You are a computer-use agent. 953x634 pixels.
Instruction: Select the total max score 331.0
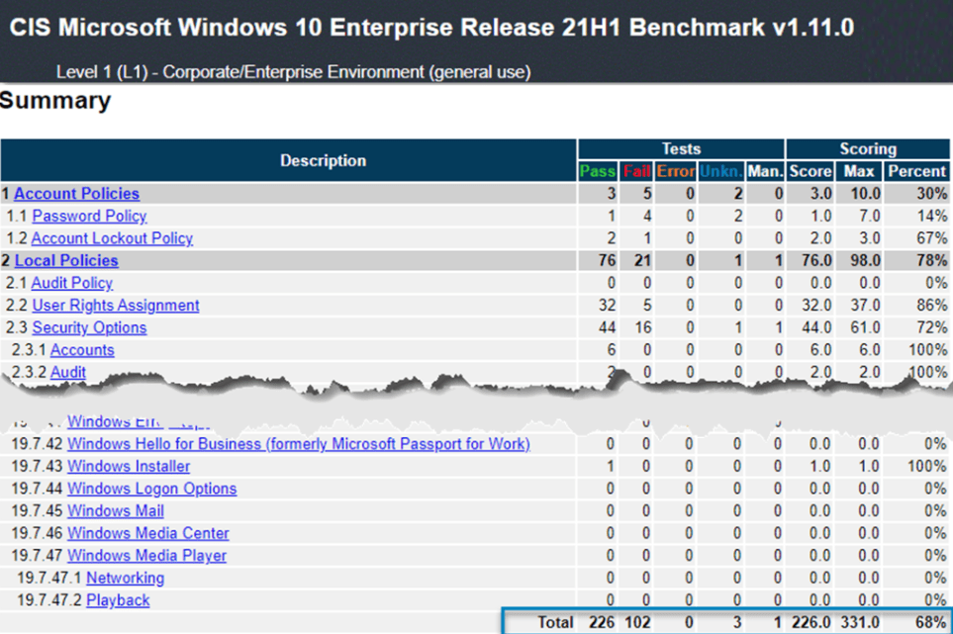point(860,622)
